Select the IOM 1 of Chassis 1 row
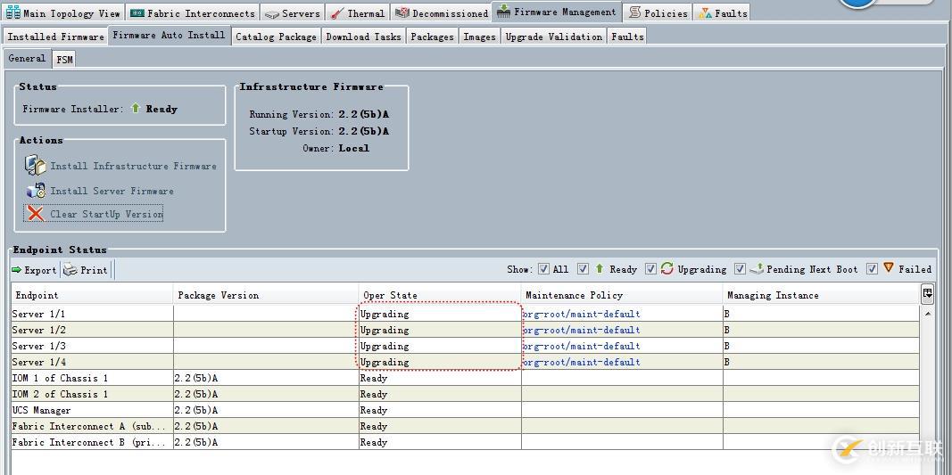The height and width of the screenshot is (475, 952). tap(465, 378)
